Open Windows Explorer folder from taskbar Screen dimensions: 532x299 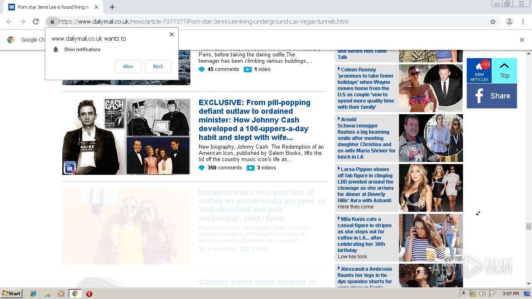tap(47, 294)
